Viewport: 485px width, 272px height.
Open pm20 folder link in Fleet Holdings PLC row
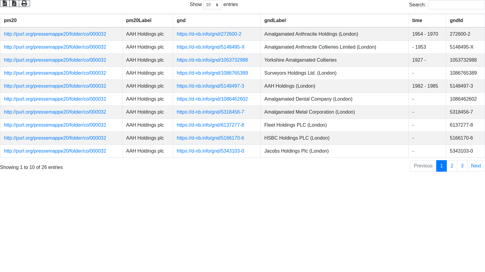pos(55,125)
